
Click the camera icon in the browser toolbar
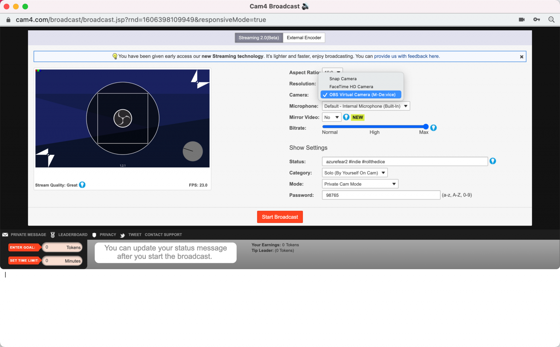[521, 20]
